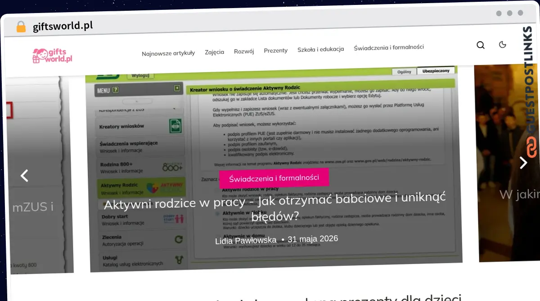The image size is (540, 301).
Task: Open Świadczenia i formalności nav item
Action: (x=389, y=47)
